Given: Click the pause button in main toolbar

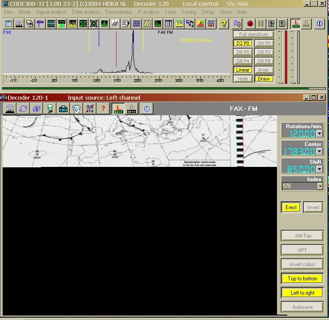Looking at the screenshot, I should (261, 24).
